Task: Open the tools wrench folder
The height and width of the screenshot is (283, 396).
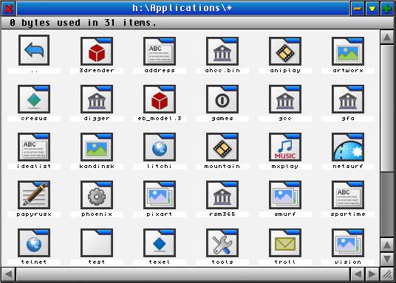Action: 222,242
